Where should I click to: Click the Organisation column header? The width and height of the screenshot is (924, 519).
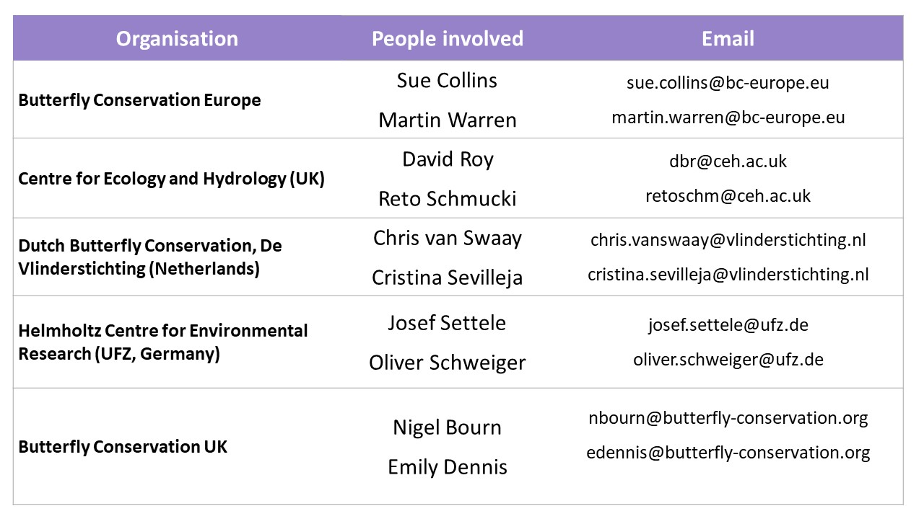coord(177,39)
